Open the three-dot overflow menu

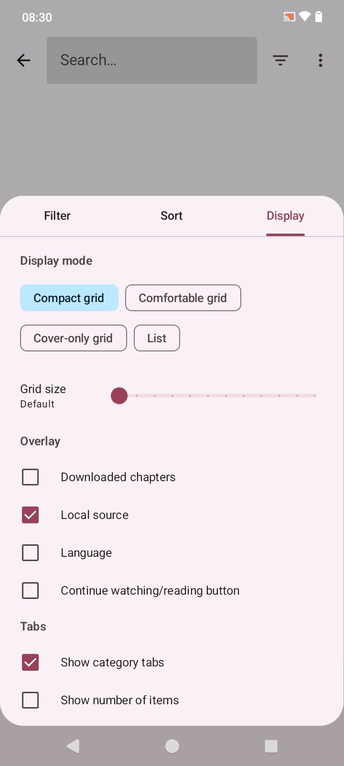pos(320,60)
